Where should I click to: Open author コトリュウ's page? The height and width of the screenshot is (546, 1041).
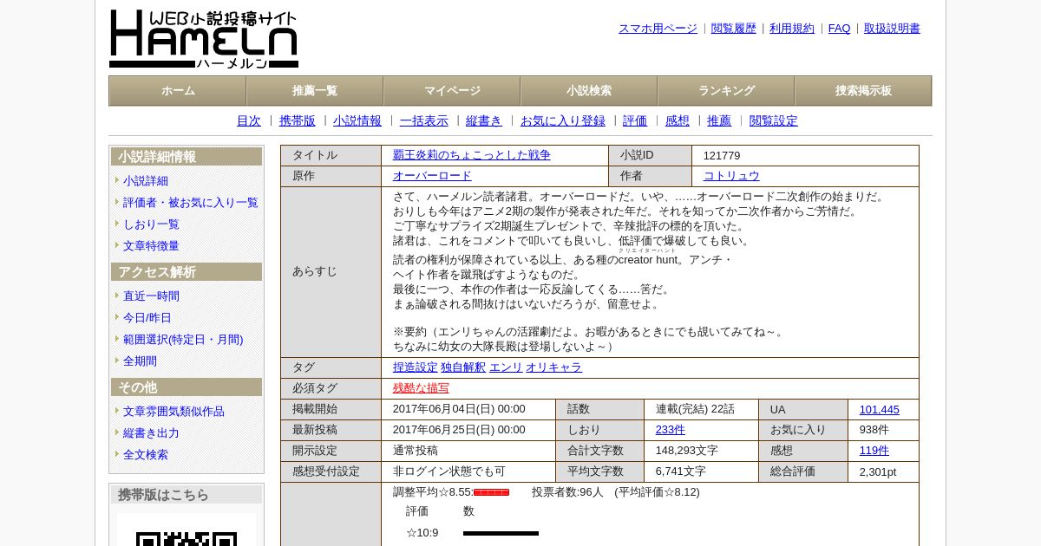coord(731,176)
